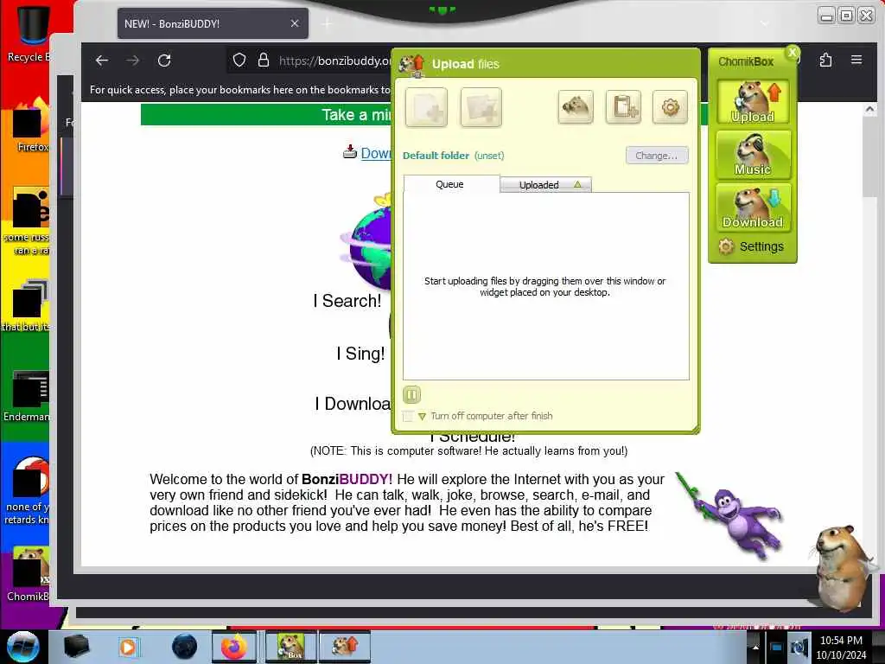The height and width of the screenshot is (664, 885).
Task: Open the ChomikBox Music button
Action: pyautogui.click(x=753, y=154)
